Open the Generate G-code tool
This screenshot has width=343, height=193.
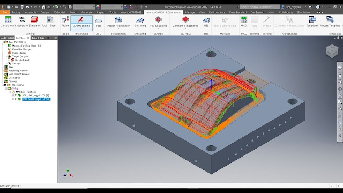tap(22, 20)
